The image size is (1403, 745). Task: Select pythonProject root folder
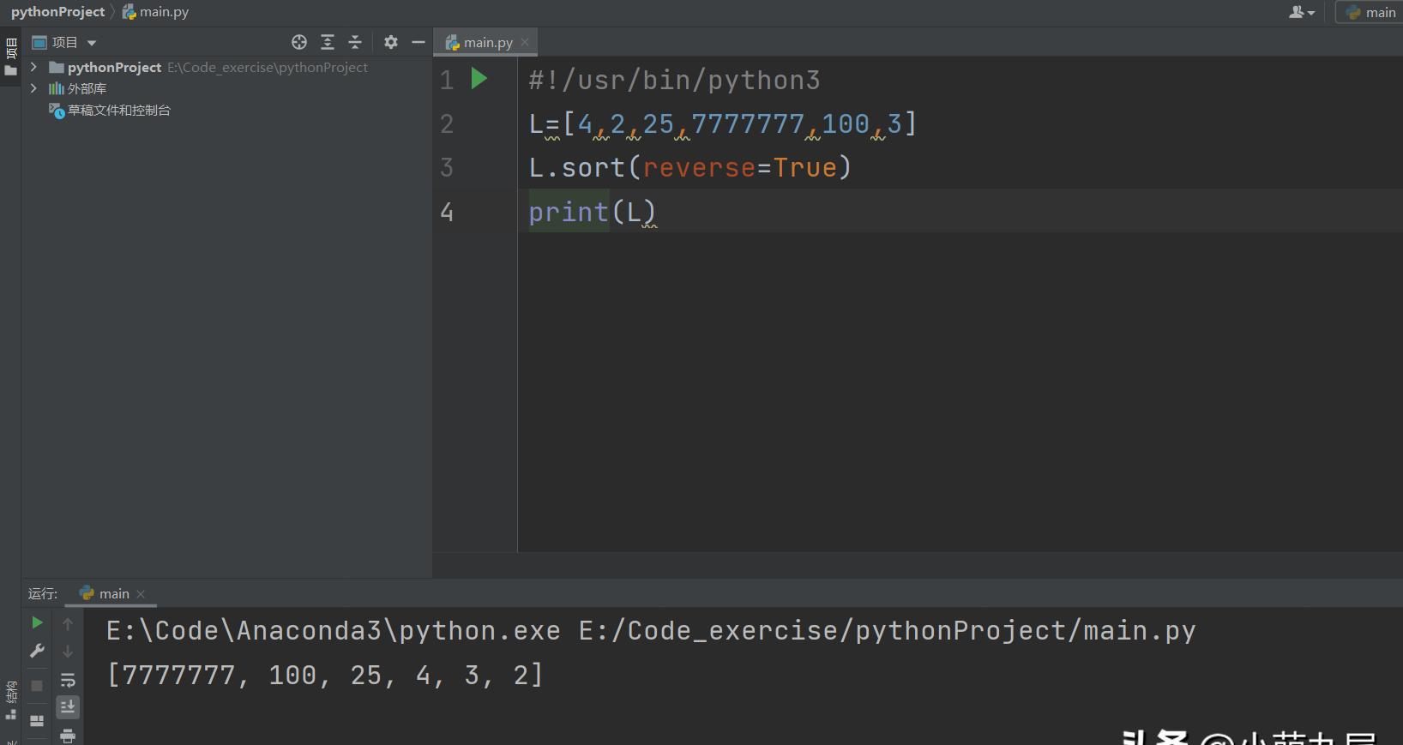click(x=114, y=67)
